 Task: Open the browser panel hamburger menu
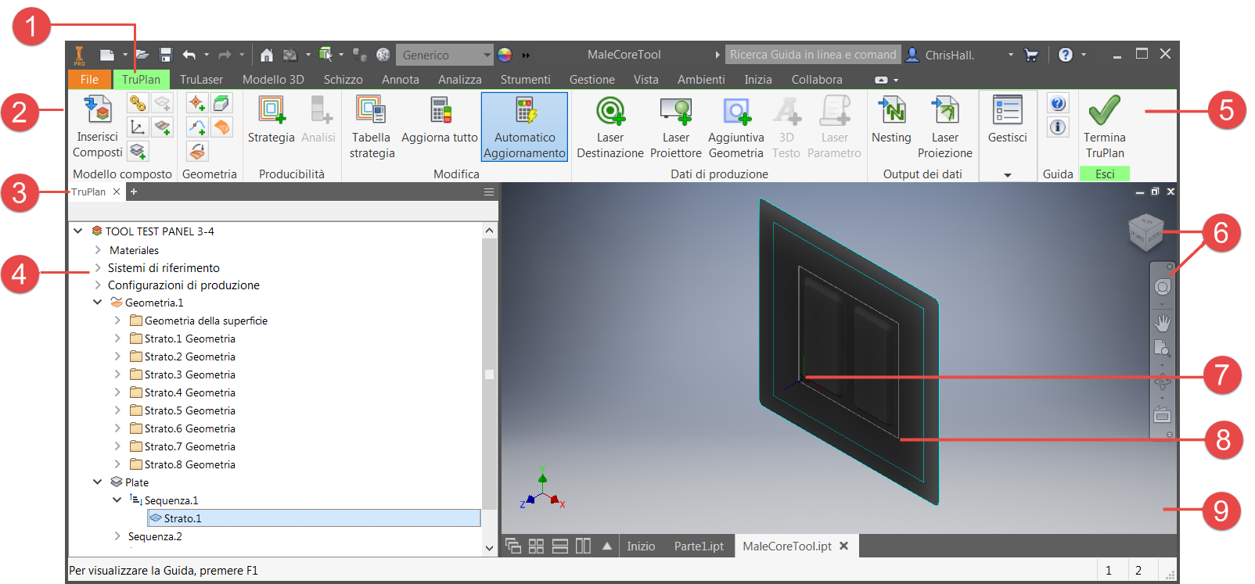pyautogui.click(x=489, y=192)
